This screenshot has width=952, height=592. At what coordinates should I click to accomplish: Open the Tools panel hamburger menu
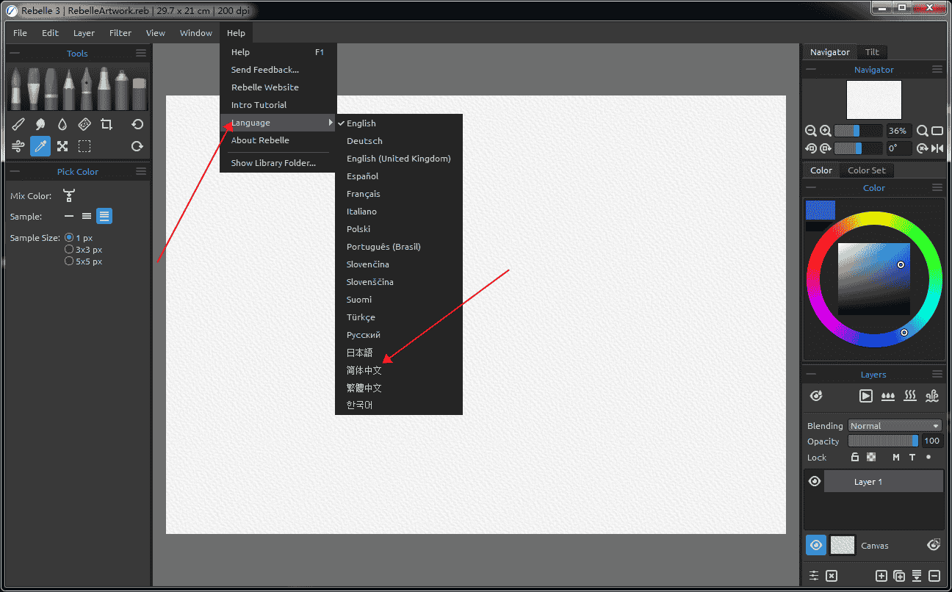point(141,53)
